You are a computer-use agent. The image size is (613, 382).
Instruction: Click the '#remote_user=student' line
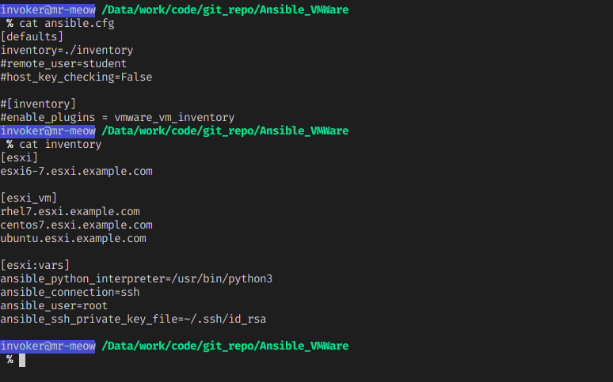pyautogui.click(x=63, y=63)
